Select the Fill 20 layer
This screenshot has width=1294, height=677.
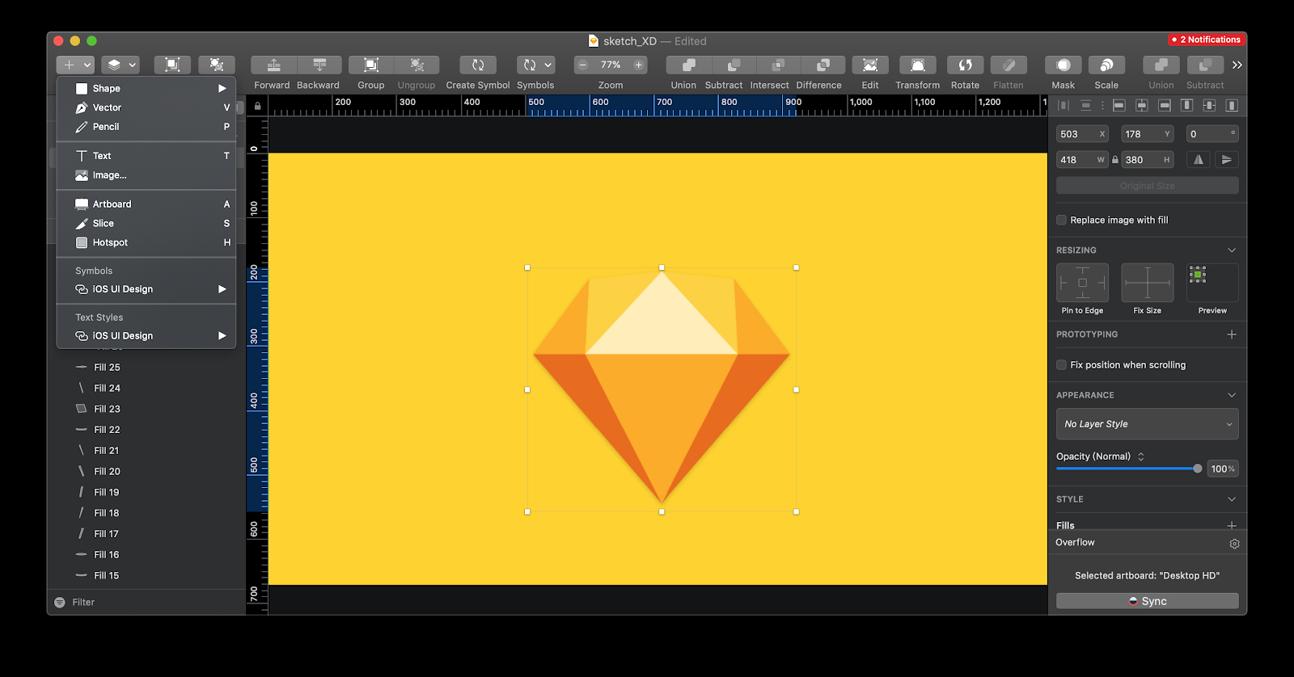pyautogui.click(x=146, y=472)
